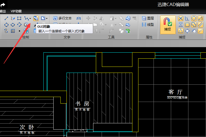Toggle the diamond quadrant snap

(x=187, y=31)
